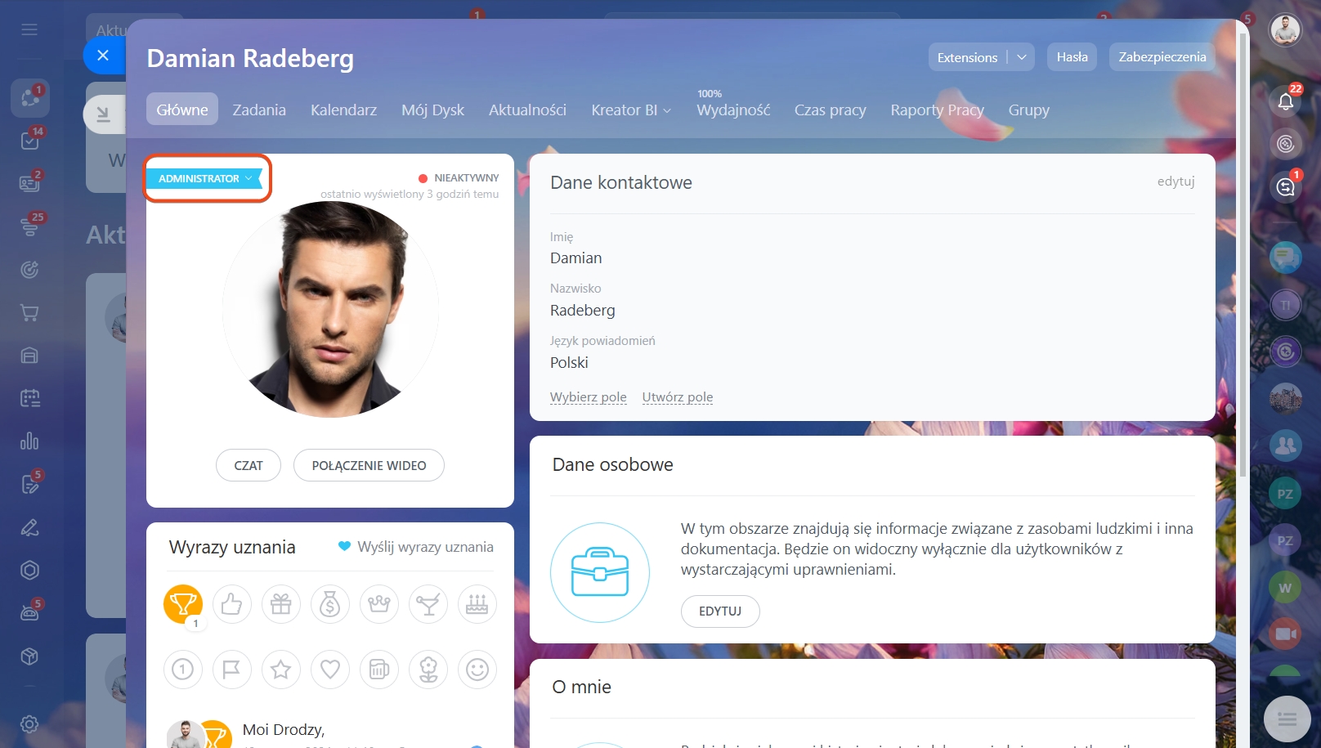The image size is (1321, 748).
Task: Open the ADMINISTRATOR role dropdown
Action: click(x=204, y=178)
